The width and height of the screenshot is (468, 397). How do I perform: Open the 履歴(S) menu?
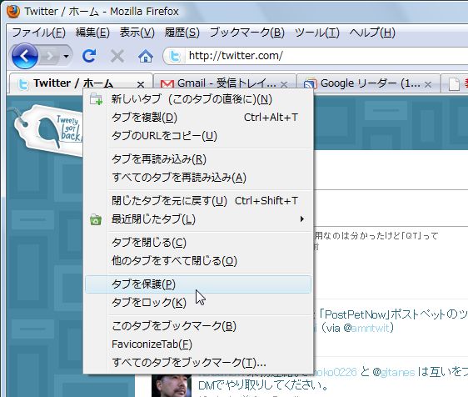pos(182,33)
